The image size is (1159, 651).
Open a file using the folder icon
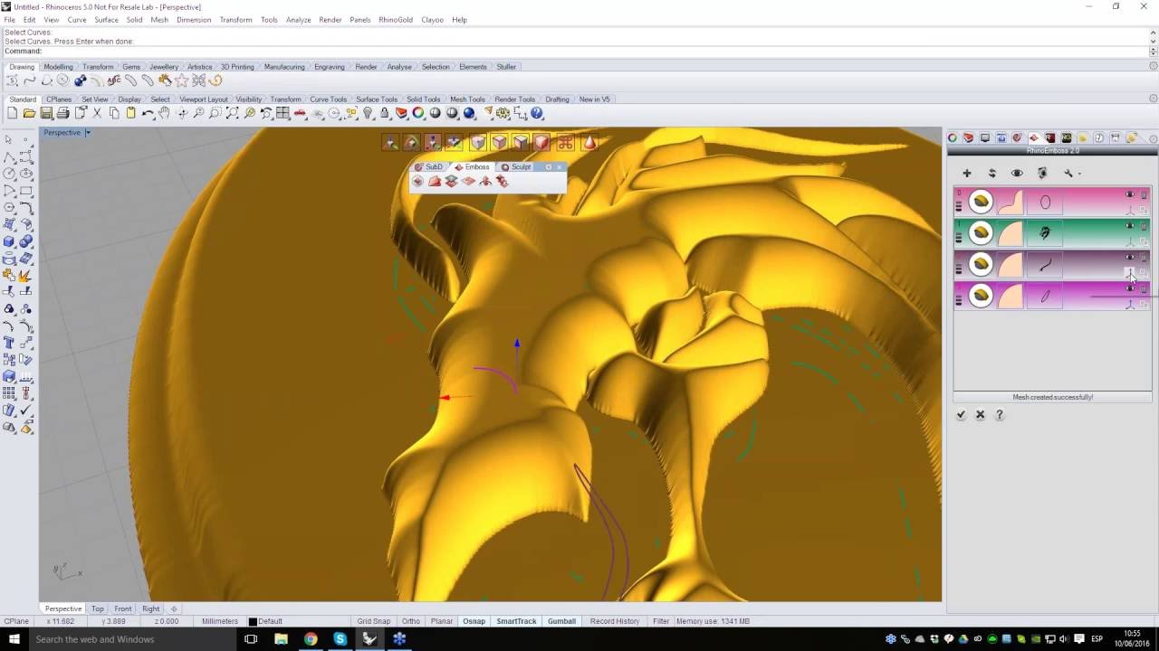coord(29,114)
